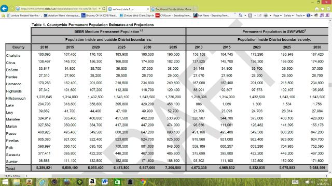Click the Pinellas county row label
The width and height of the screenshot is (332, 186).
click(x=12, y=141)
